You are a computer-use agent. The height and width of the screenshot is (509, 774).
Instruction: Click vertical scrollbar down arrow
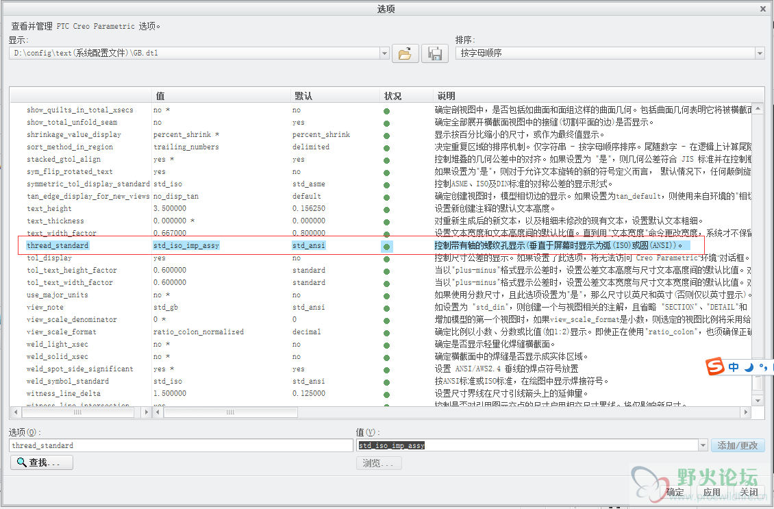(x=758, y=400)
